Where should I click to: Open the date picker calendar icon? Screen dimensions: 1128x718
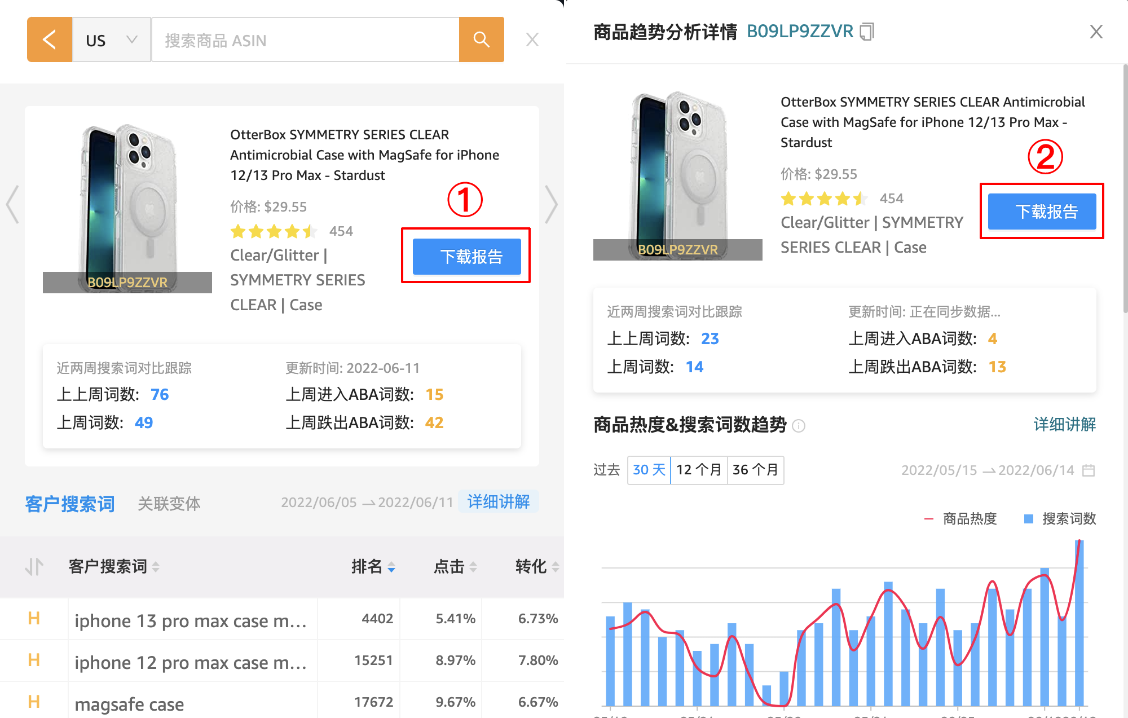1089,470
